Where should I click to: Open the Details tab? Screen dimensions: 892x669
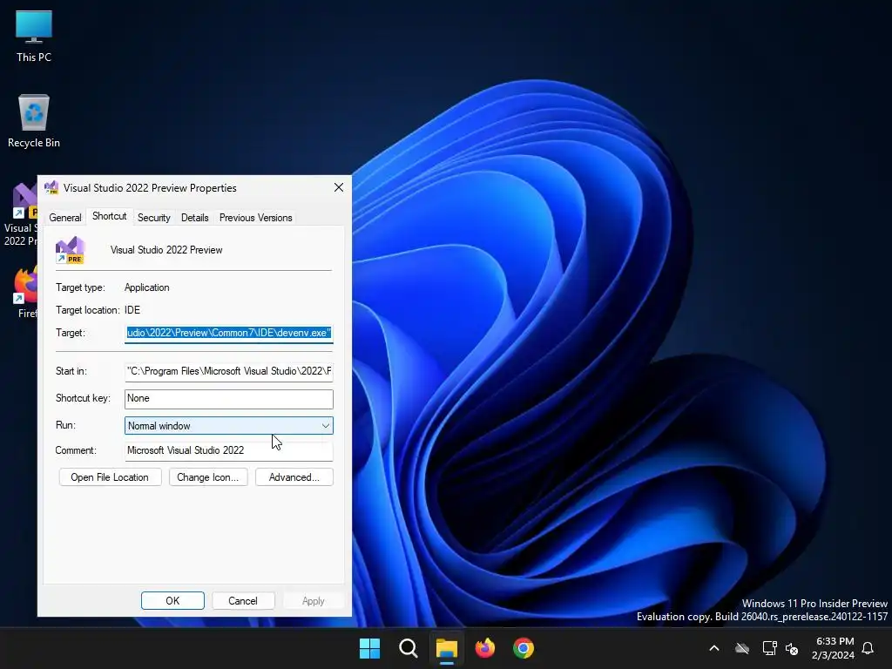point(194,217)
